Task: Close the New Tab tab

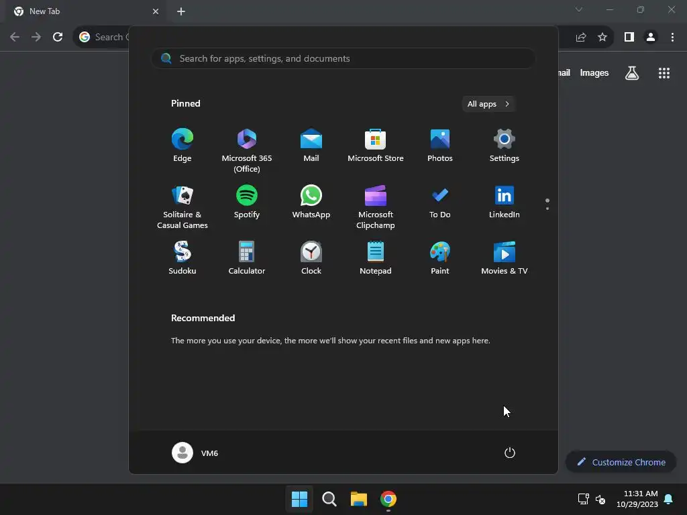Action: [x=156, y=11]
